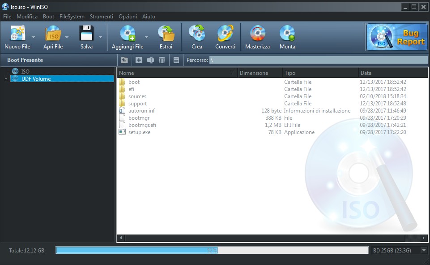Screen dimensions: 430x265
Task: Click the Crea disc icon
Action: coord(196,33)
